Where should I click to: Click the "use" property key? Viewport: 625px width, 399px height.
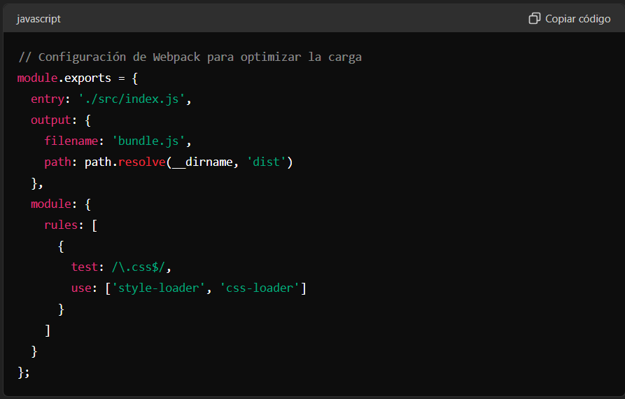pyautogui.click(x=81, y=288)
